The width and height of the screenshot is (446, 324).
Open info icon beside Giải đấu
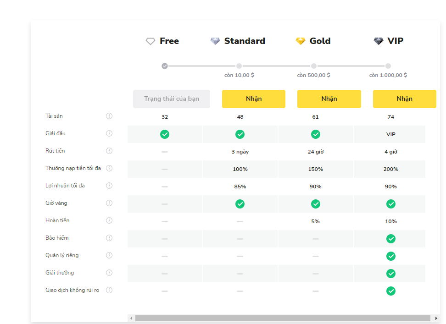click(x=109, y=133)
